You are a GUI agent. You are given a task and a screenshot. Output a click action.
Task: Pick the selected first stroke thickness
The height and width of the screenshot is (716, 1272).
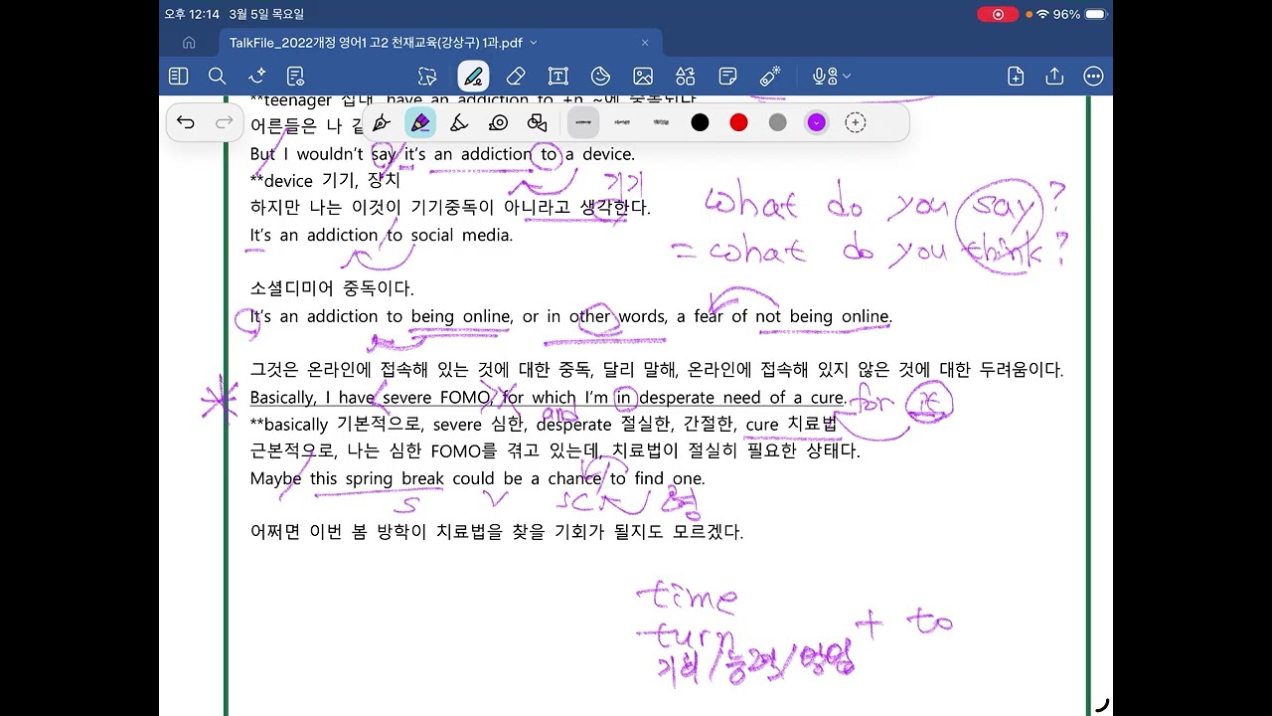pos(583,122)
